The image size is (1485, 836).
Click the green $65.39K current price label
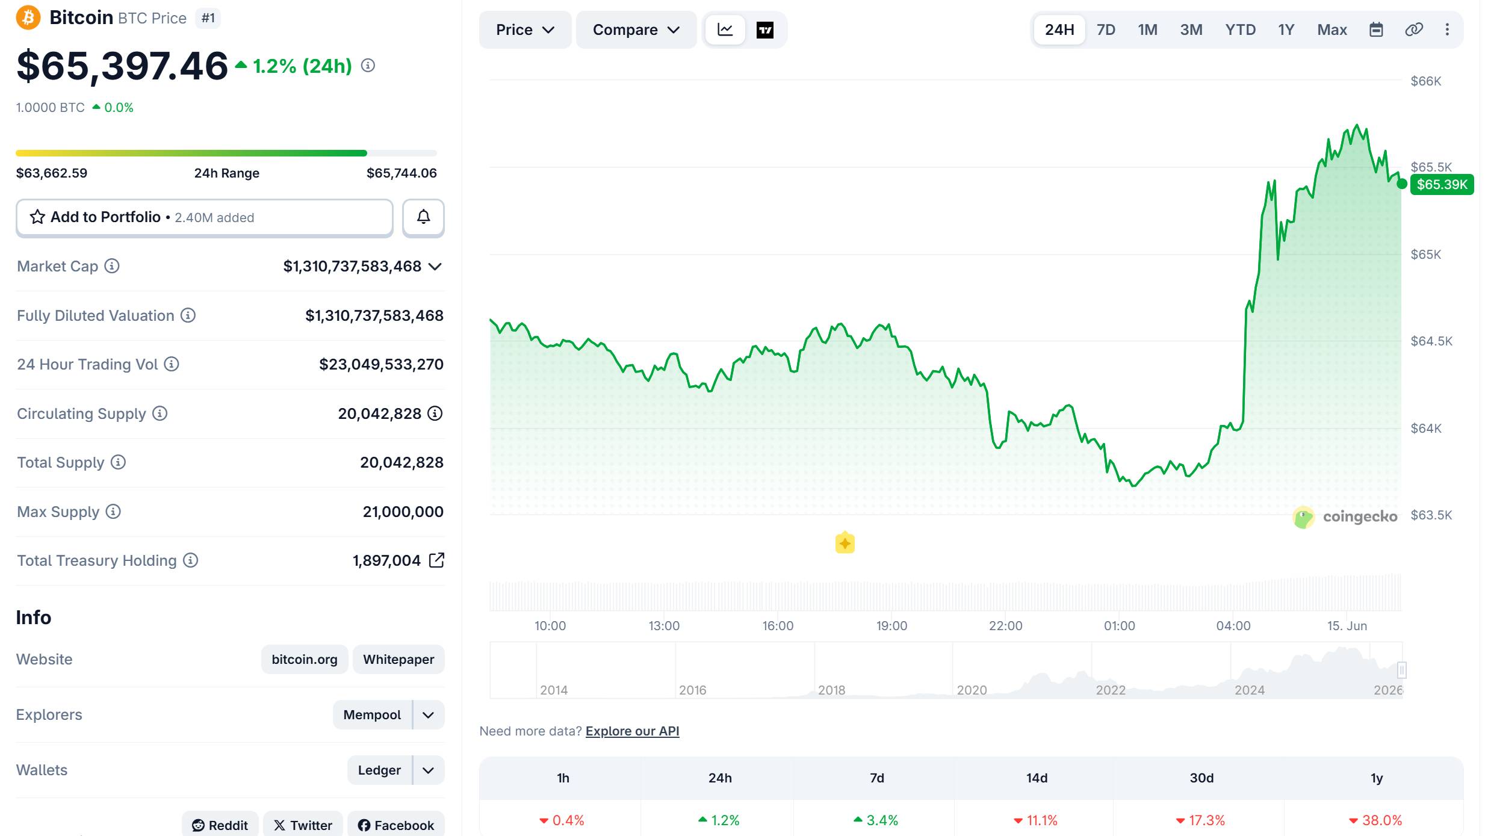coord(1442,184)
